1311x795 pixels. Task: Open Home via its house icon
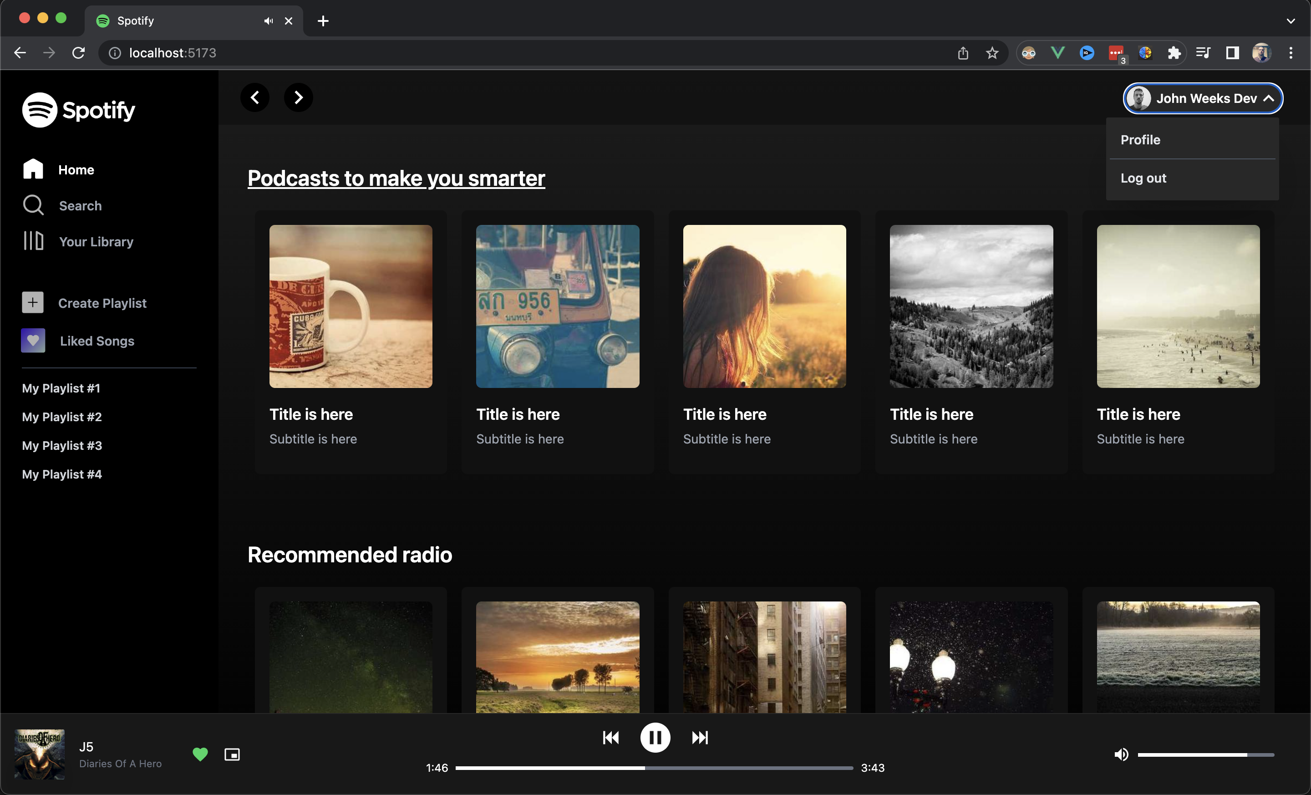click(x=33, y=168)
